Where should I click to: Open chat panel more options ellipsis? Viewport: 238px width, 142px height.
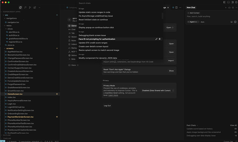coord(236,8)
